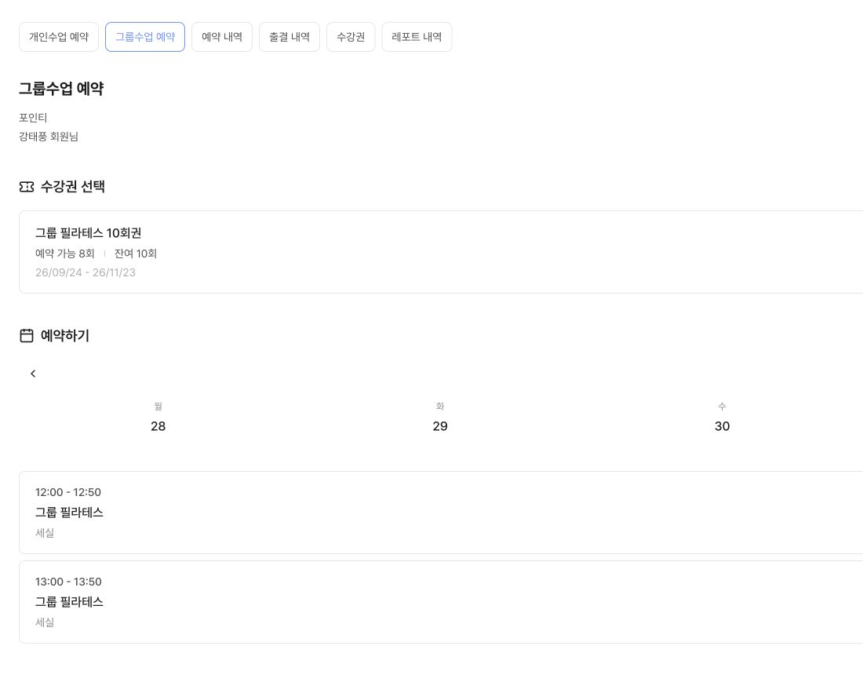Click the 26/09/24 - 26/11/23 validity period
This screenshot has width=863, height=675.
[x=86, y=272]
